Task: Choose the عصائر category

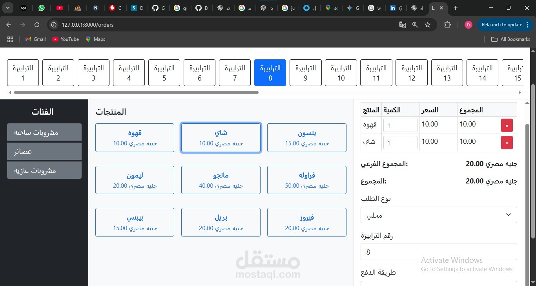Action: pos(44,151)
